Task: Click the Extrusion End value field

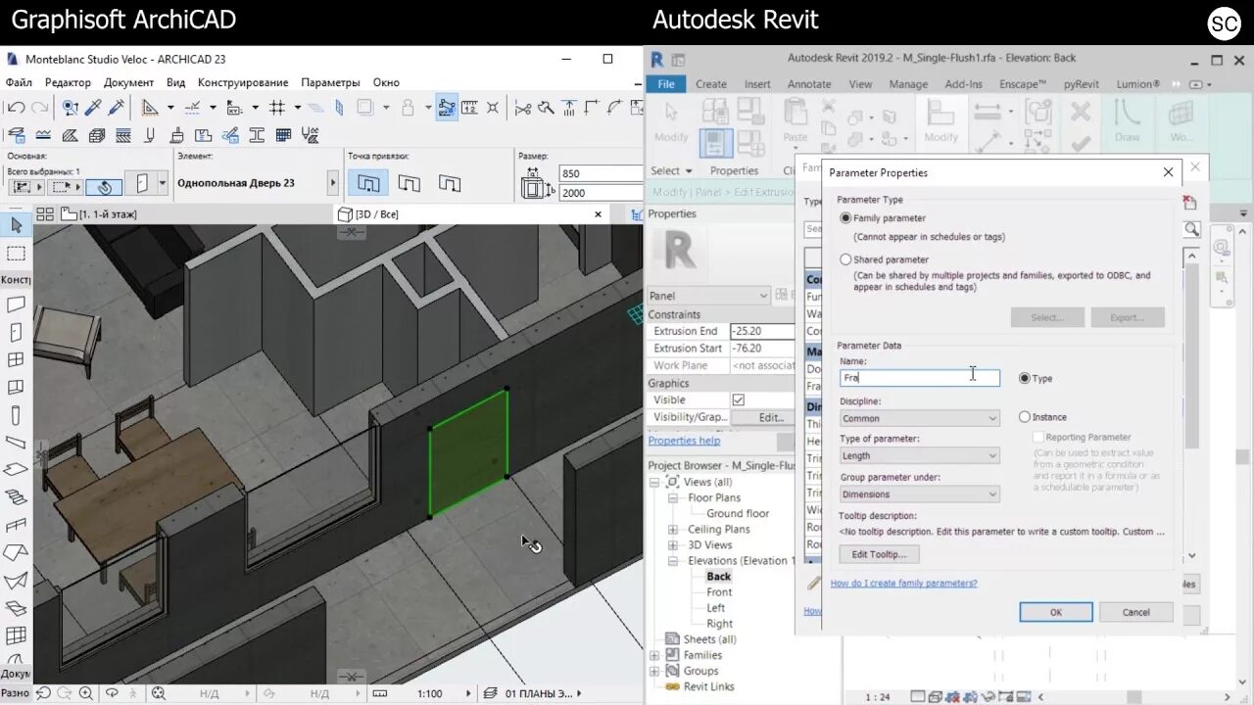Action: point(762,331)
